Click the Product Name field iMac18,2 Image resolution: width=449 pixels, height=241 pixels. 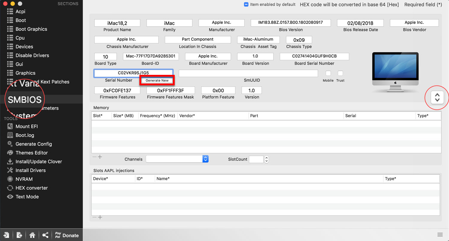(117, 23)
